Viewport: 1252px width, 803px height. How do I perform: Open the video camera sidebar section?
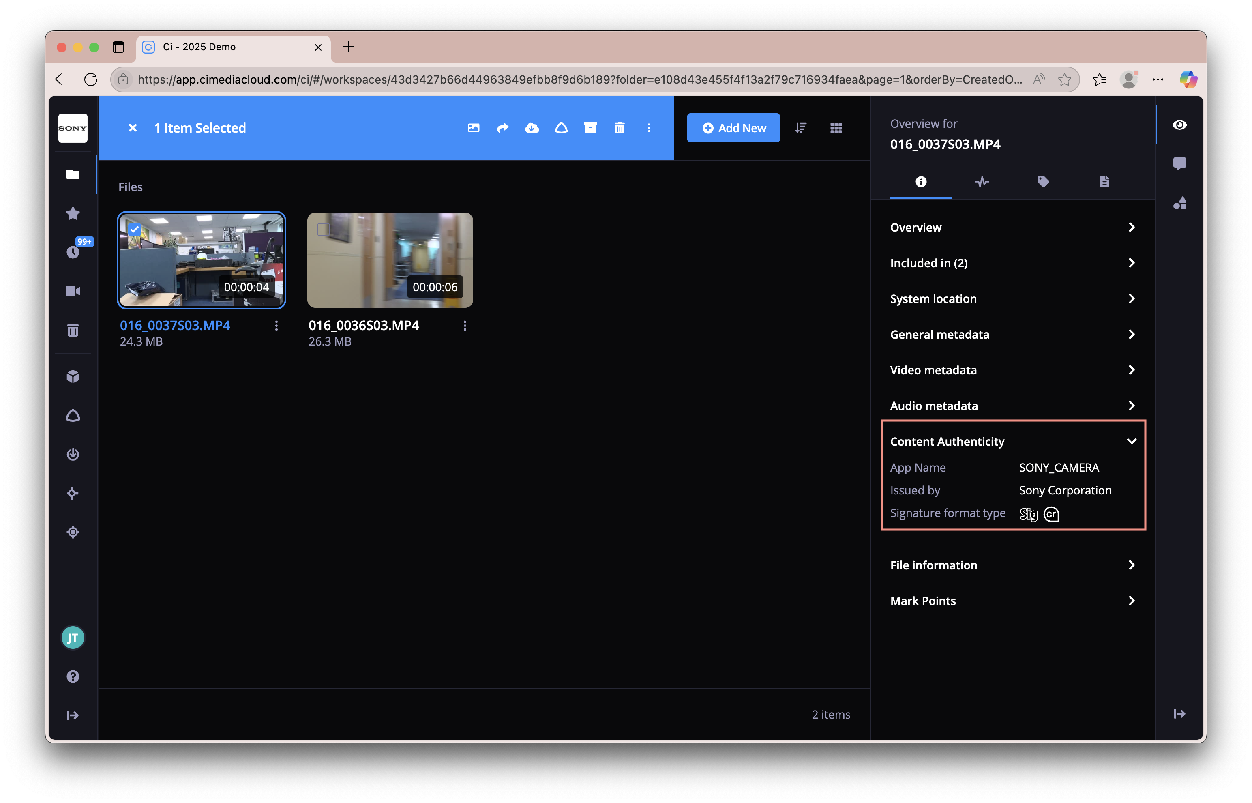click(73, 291)
